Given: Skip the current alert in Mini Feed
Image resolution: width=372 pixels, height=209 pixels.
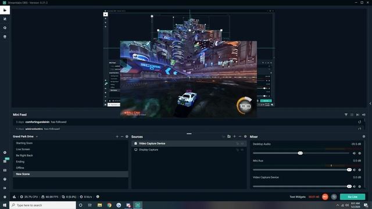Looking at the screenshot, I should click(358, 115).
